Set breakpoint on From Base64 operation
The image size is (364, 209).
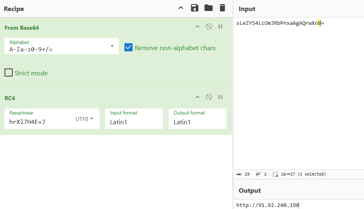[x=220, y=27]
